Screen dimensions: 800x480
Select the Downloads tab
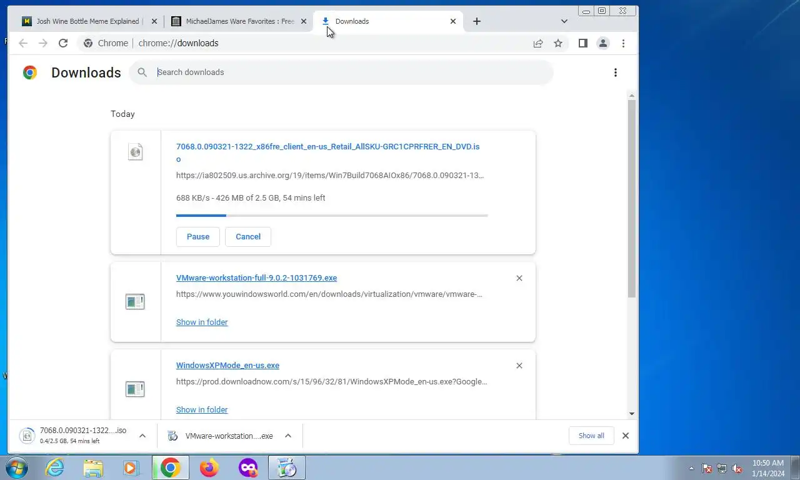pos(387,21)
